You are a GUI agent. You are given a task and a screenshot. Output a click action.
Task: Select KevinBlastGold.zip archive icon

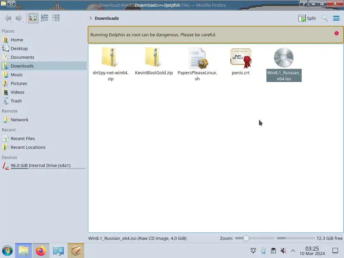154,57
